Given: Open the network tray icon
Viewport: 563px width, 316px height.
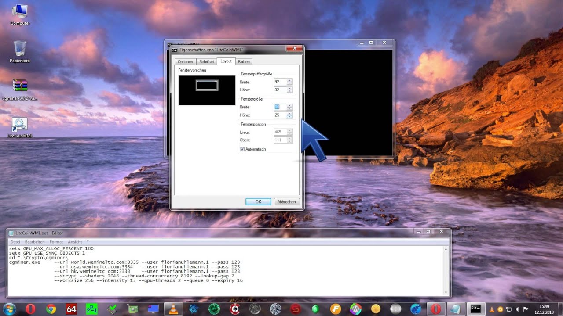Looking at the screenshot, I should tap(508, 309).
